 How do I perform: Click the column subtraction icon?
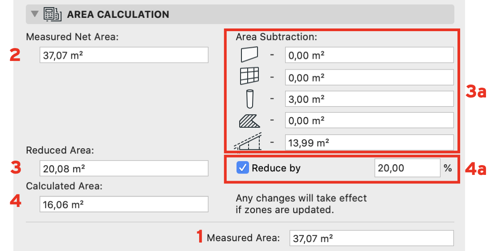(x=250, y=99)
